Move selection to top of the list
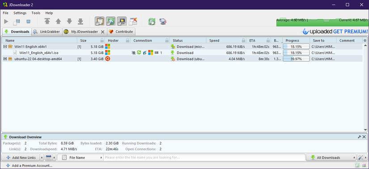Screen dimensions: 369x169 tap(47, 21)
